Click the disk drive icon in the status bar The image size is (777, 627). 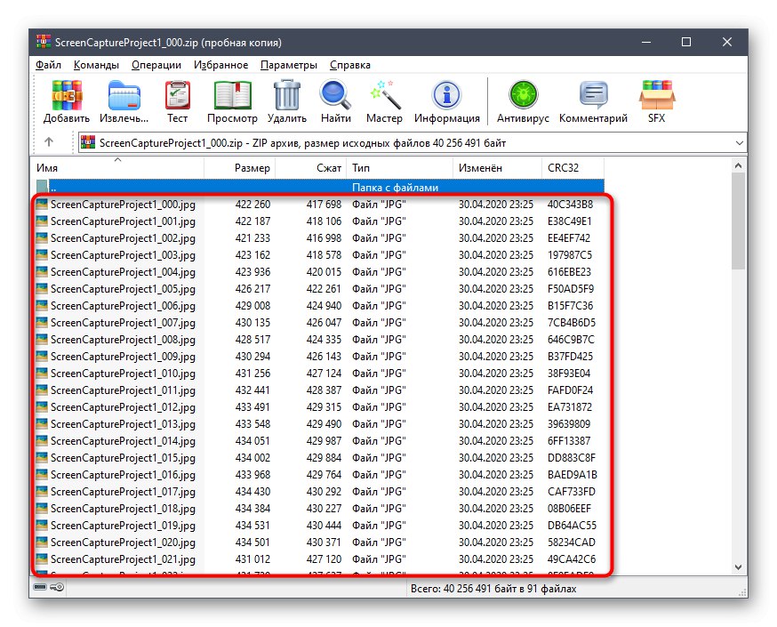[x=40, y=587]
